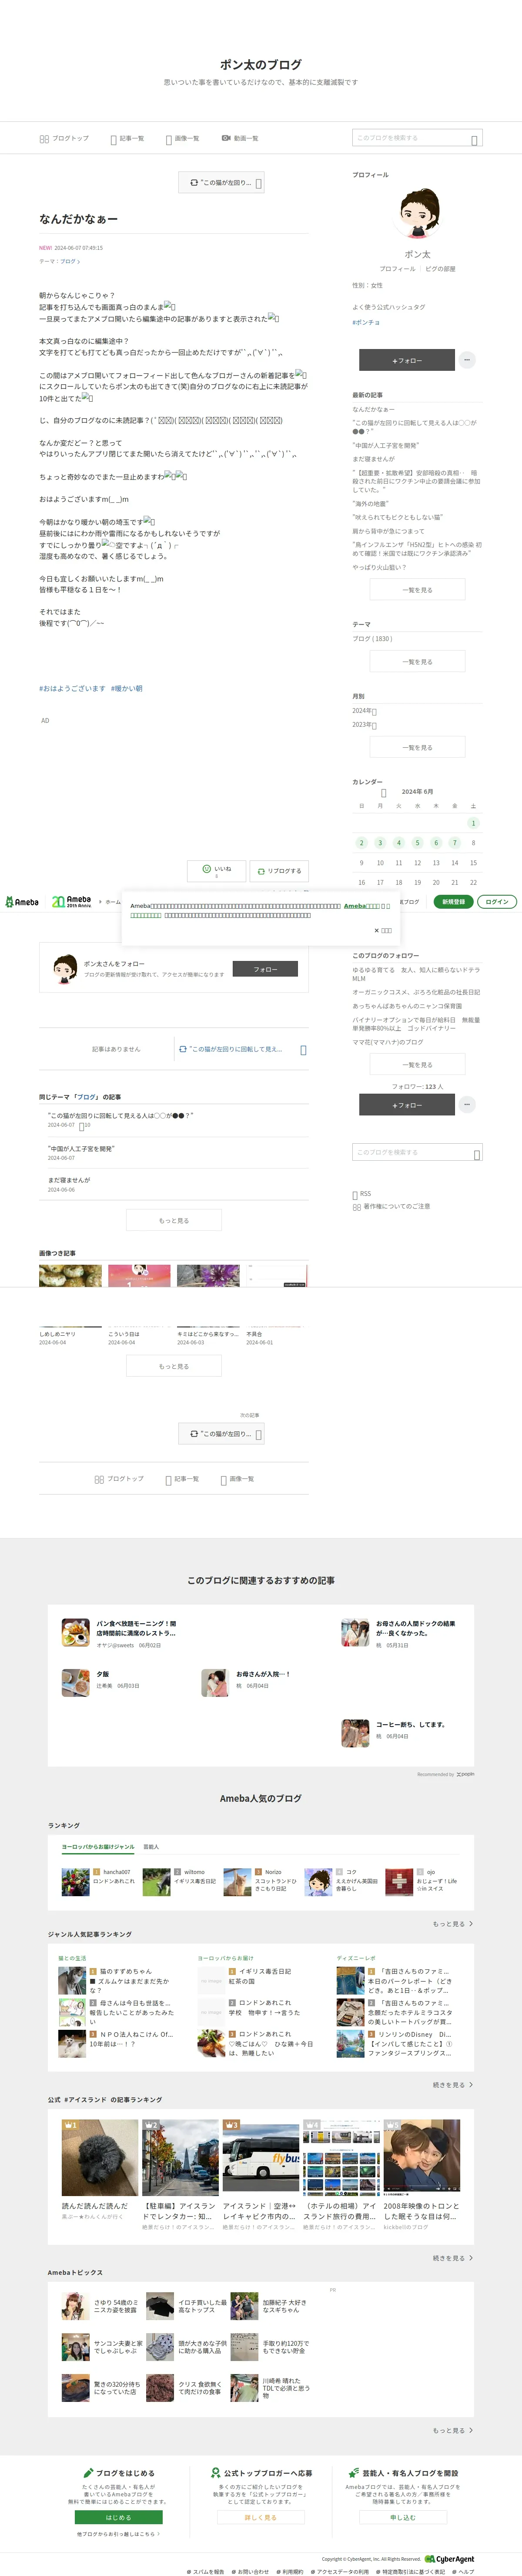Screen dimensions: 522x2576
Task: Open bottom navigation ブログトップ
Action: pyautogui.click(x=119, y=1479)
